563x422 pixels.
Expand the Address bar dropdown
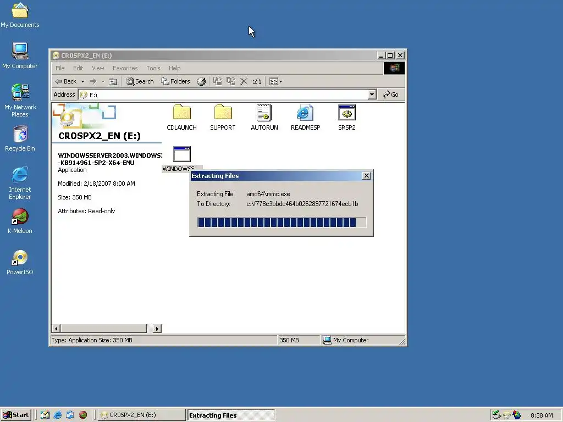coord(372,95)
